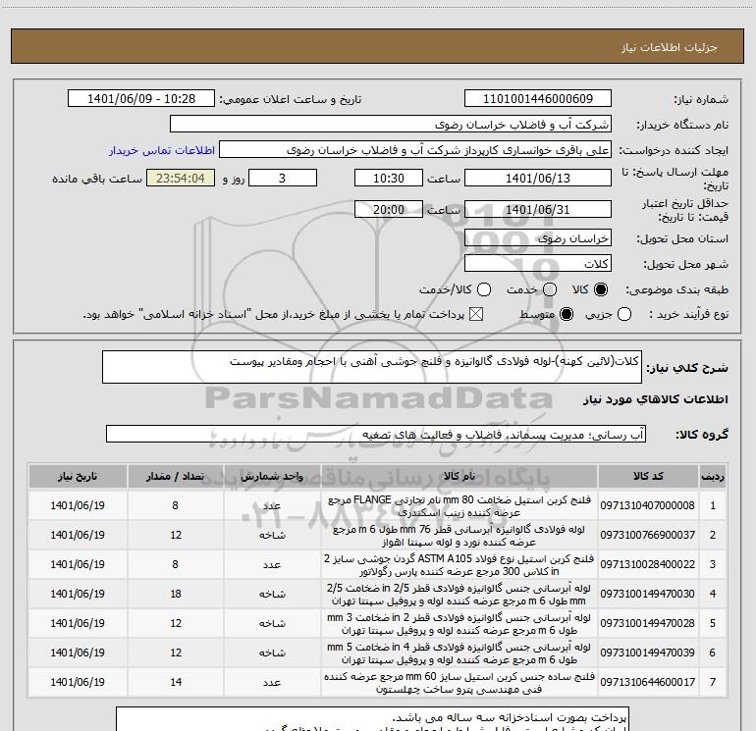Click the goods group field آب رسانی
Image resolution: width=756 pixels, height=731 pixels.
tap(376, 434)
